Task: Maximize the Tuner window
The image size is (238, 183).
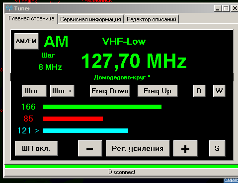Action: [226, 8]
